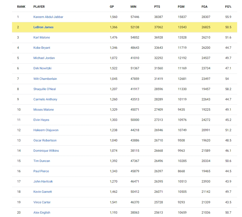Click Wilt Chamberlain's name
This screenshot has width=242, height=217.
[45, 79]
